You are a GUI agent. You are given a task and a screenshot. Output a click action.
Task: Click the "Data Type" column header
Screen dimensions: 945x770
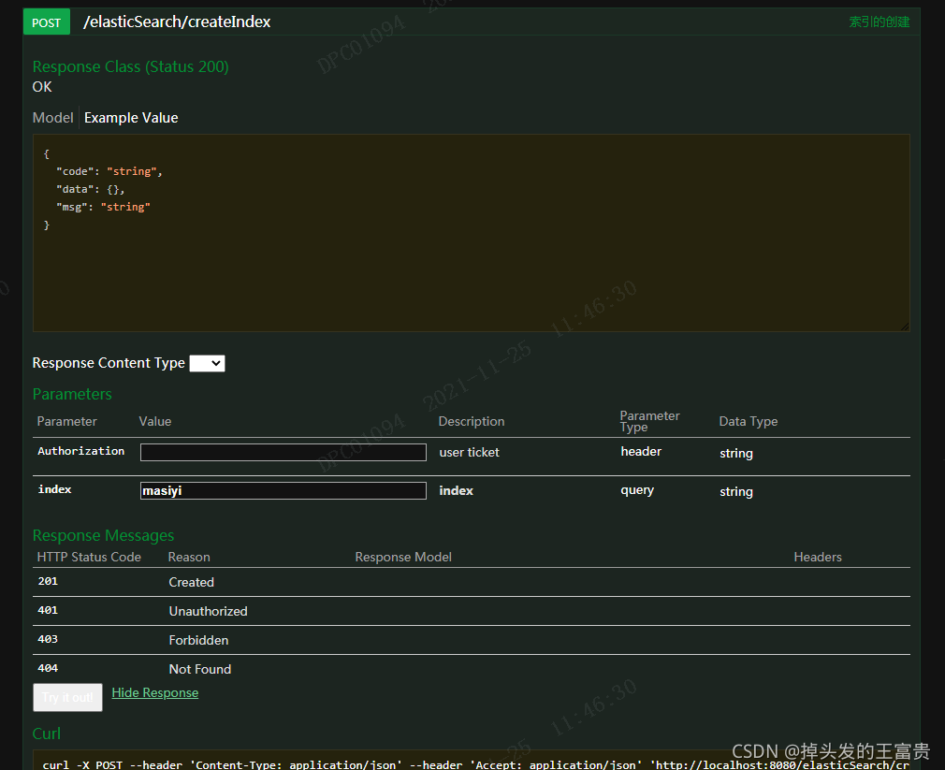click(x=748, y=421)
